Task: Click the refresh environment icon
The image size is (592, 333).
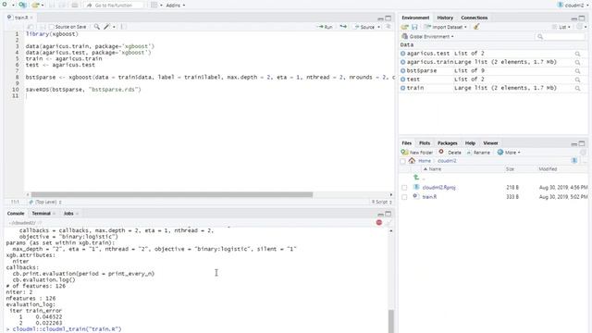Action: coord(579,27)
